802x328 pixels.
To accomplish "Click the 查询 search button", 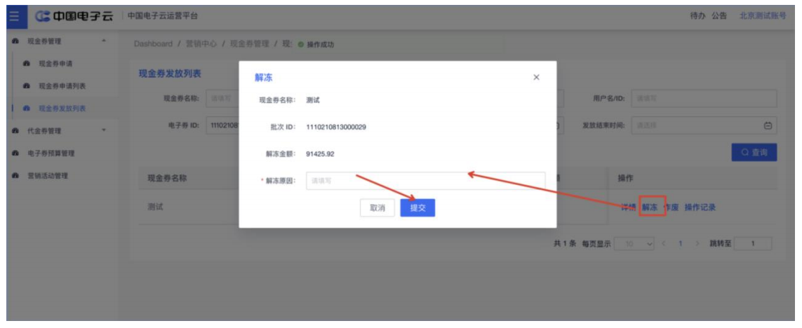I will coord(754,152).
